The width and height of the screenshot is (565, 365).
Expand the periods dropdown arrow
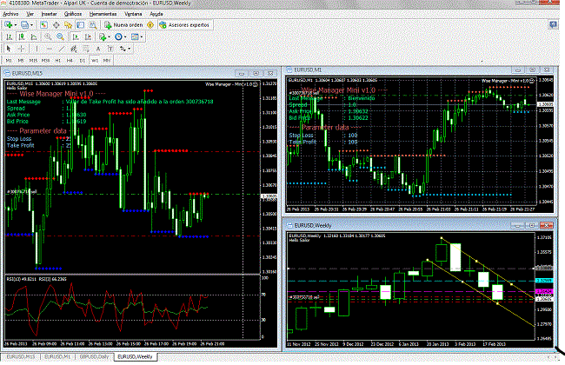pyautogui.click(x=125, y=36)
